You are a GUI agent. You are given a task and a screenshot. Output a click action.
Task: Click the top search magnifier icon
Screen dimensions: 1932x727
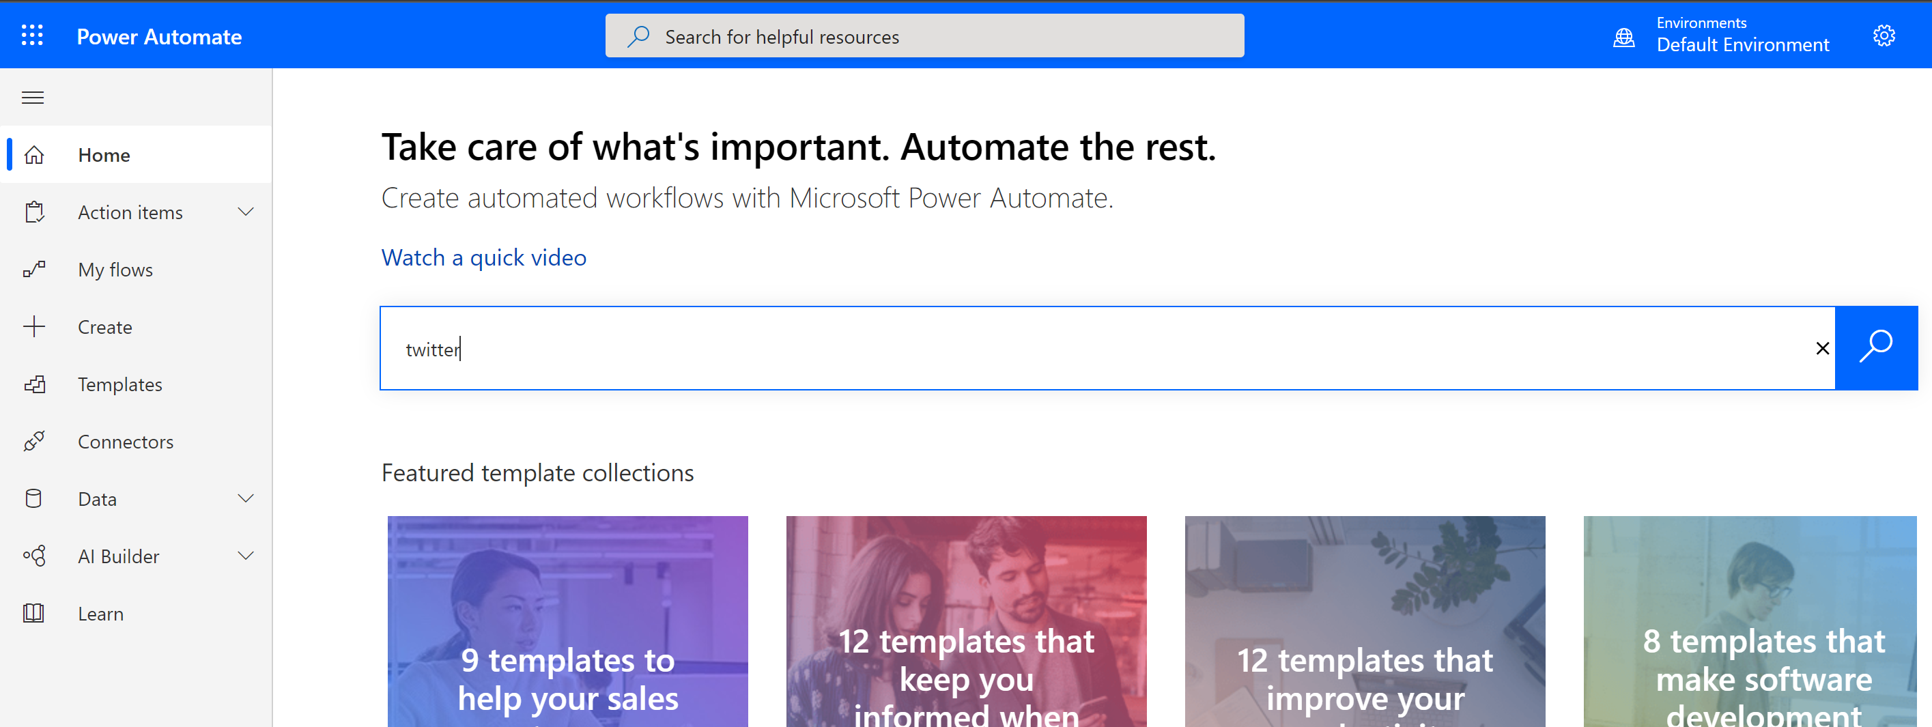click(638, 36)
